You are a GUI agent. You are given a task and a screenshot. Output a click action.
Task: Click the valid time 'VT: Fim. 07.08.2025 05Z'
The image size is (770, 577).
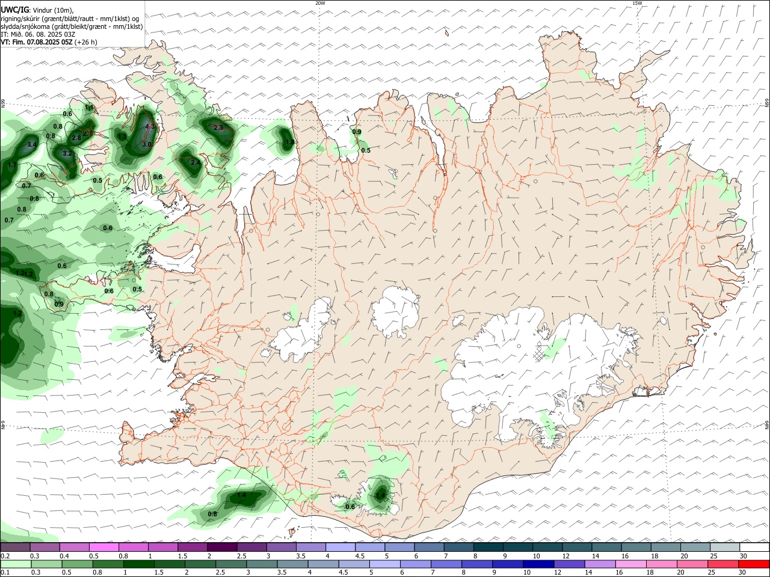[x=37, y=42]
